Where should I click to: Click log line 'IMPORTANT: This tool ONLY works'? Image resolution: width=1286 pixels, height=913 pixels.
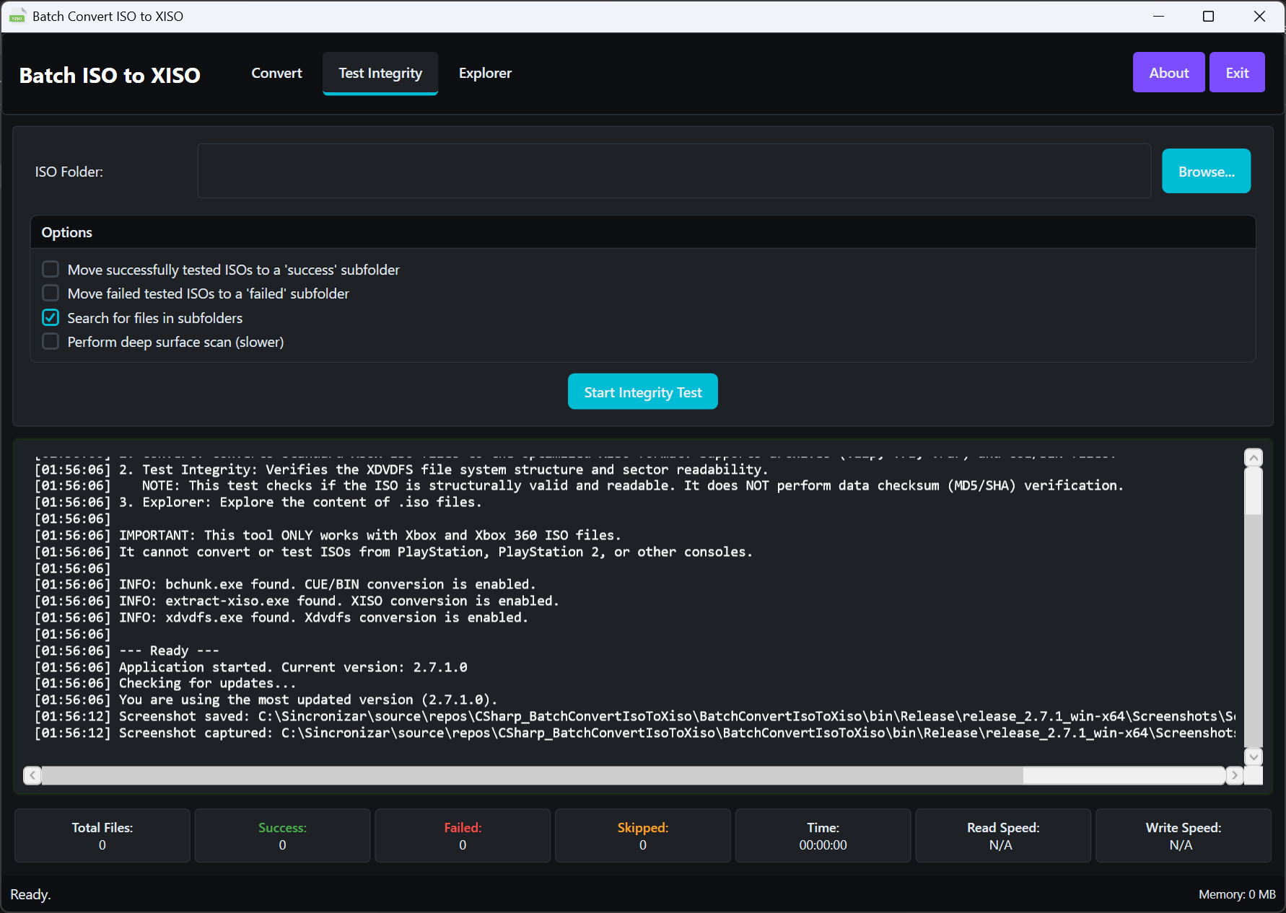click(x=328, y=535)
